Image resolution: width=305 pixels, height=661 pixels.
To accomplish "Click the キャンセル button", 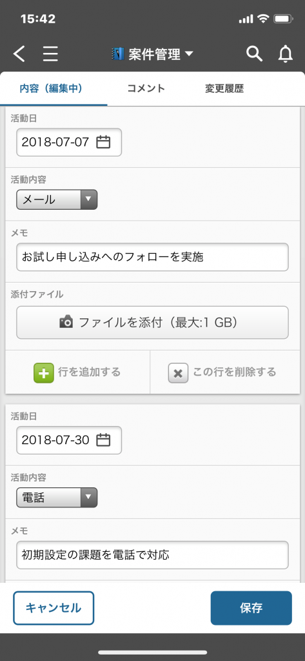I will [54, 608].
